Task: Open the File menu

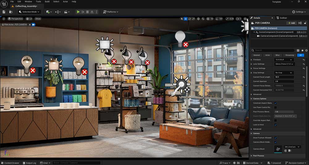Action: pos(12,2)
